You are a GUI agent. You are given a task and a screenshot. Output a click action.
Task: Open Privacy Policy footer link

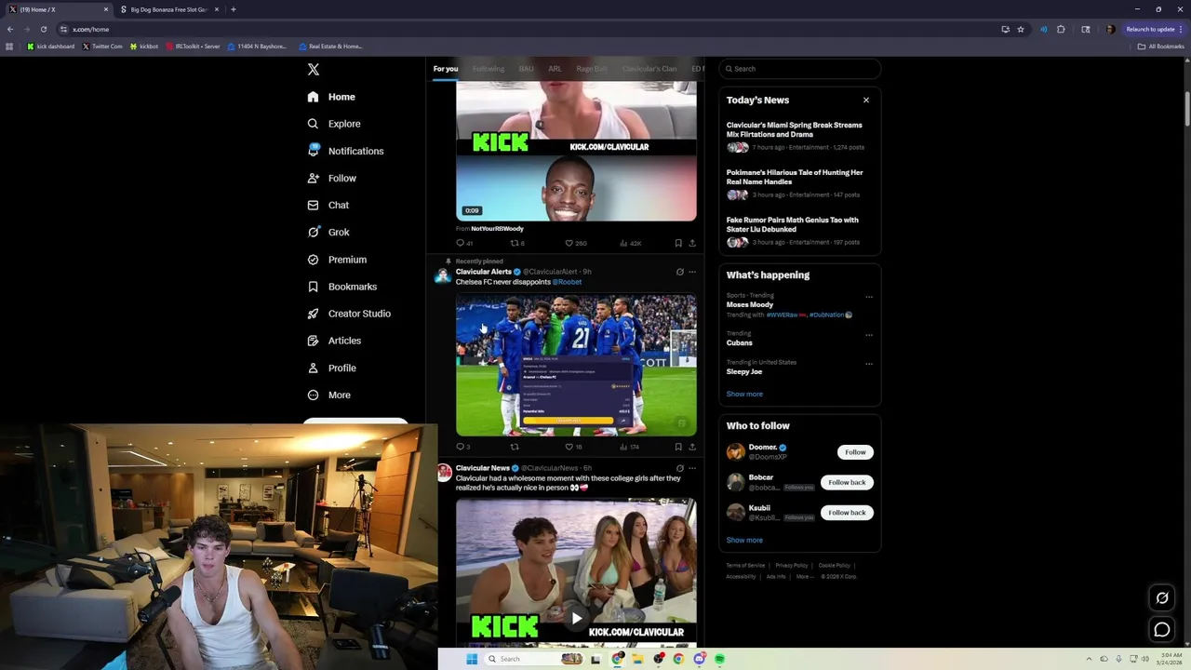click(792, 565)
